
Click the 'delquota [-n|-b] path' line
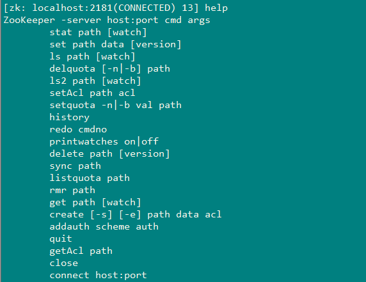(x=109, y=68)
